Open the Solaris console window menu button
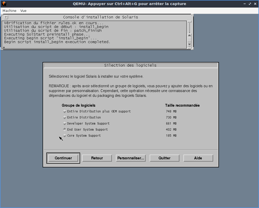This screenshot has width=259, height=208. [6, 17]
